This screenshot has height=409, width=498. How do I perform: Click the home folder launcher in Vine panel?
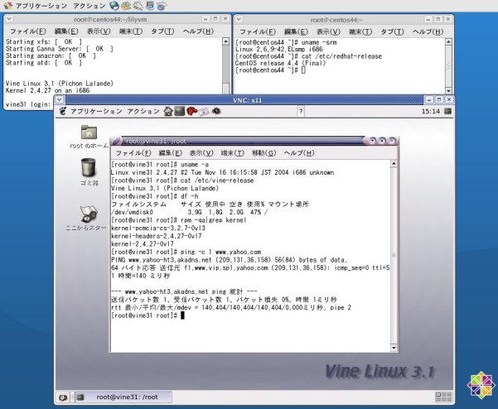point(168,111)
